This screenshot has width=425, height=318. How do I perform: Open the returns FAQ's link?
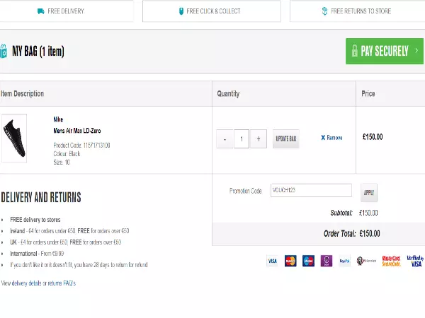[x=62, y=283]
